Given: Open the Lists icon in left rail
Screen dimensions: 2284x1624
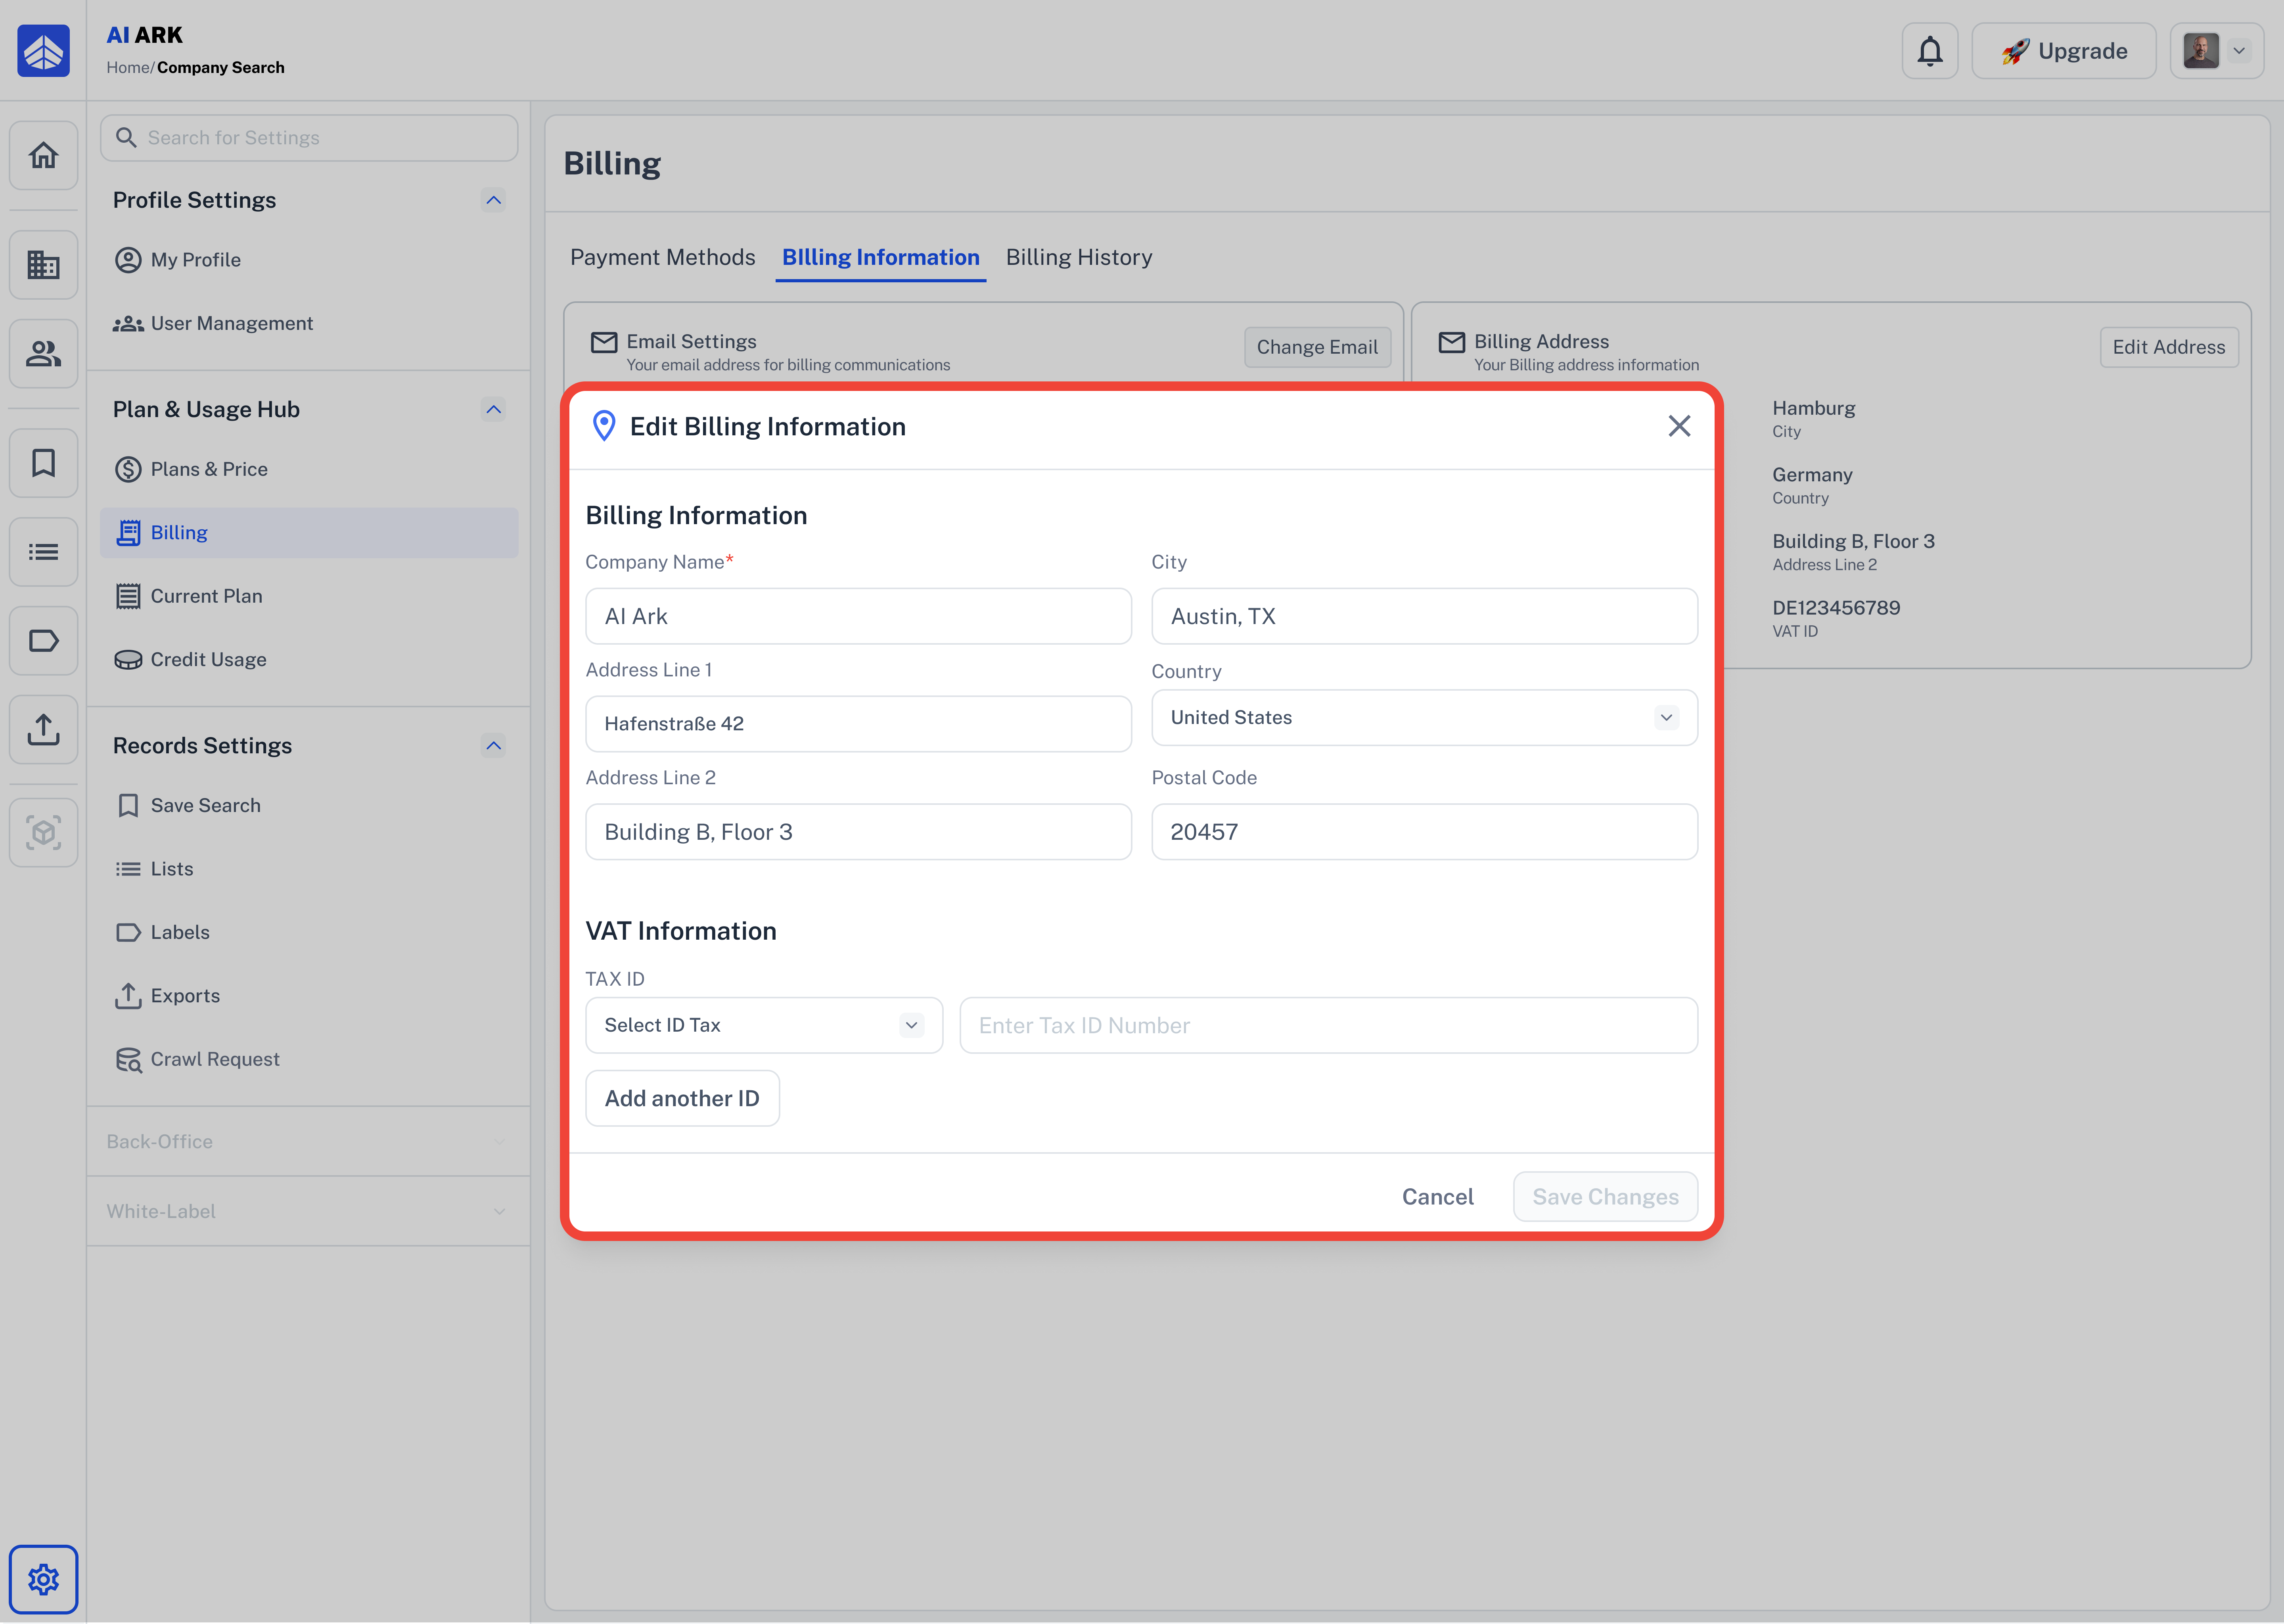Looking at the screenshot, I should [x=43, y=551].
